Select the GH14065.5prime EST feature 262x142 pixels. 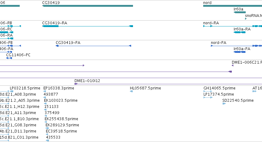[x=208, y=91]
